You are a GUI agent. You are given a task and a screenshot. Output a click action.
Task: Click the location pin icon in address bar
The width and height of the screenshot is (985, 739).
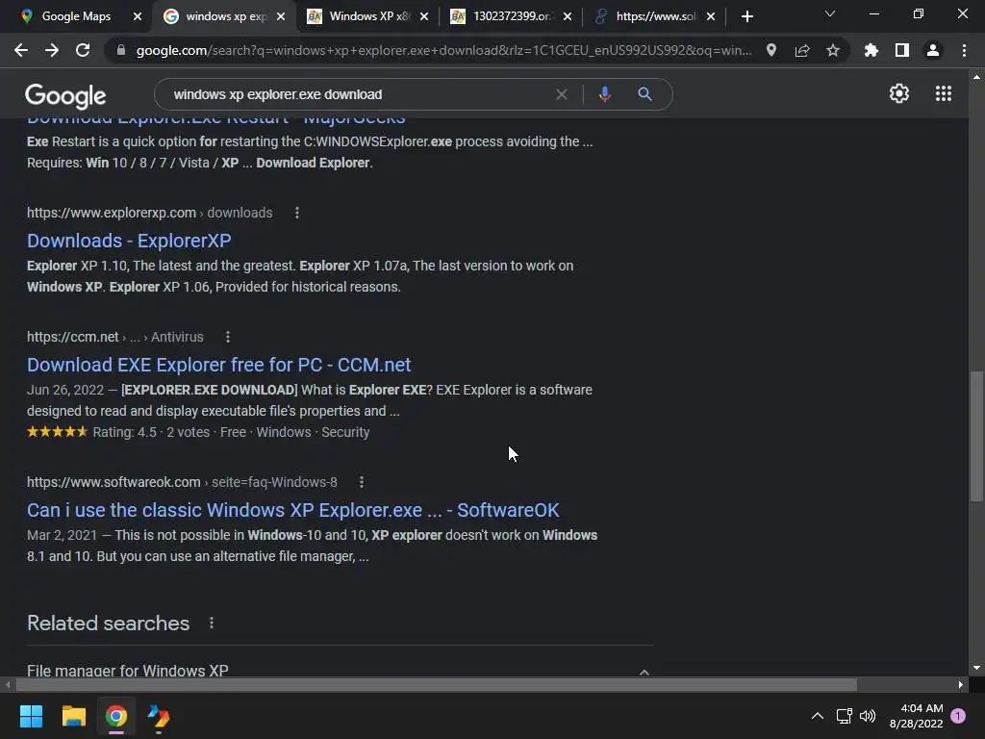771,50
